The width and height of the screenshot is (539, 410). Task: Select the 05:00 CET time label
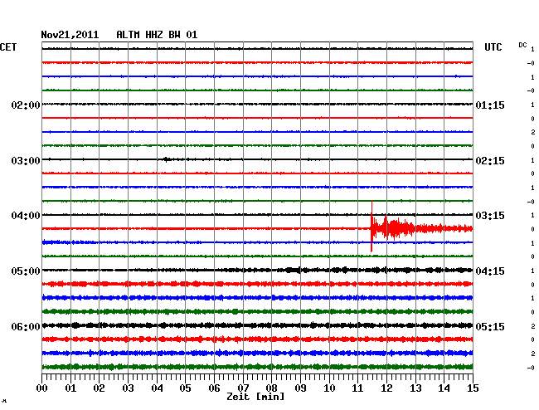tap(26, 271)
